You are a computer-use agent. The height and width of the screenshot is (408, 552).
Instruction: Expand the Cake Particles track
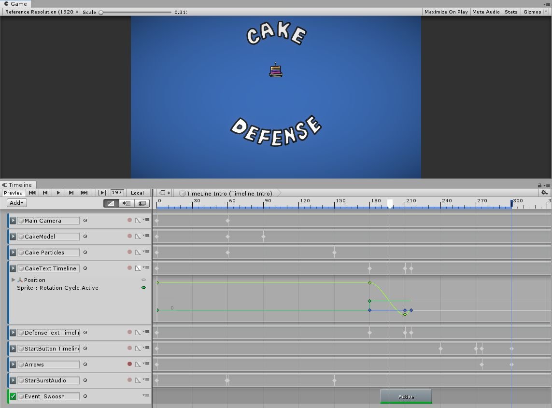click(13, 253)
